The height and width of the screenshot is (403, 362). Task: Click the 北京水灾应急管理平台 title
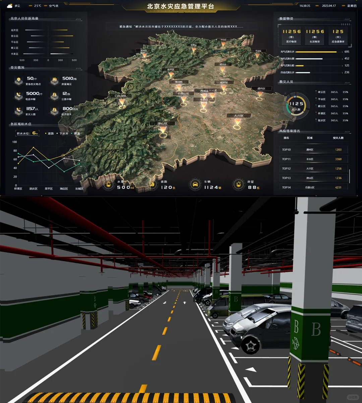(181, 6)
